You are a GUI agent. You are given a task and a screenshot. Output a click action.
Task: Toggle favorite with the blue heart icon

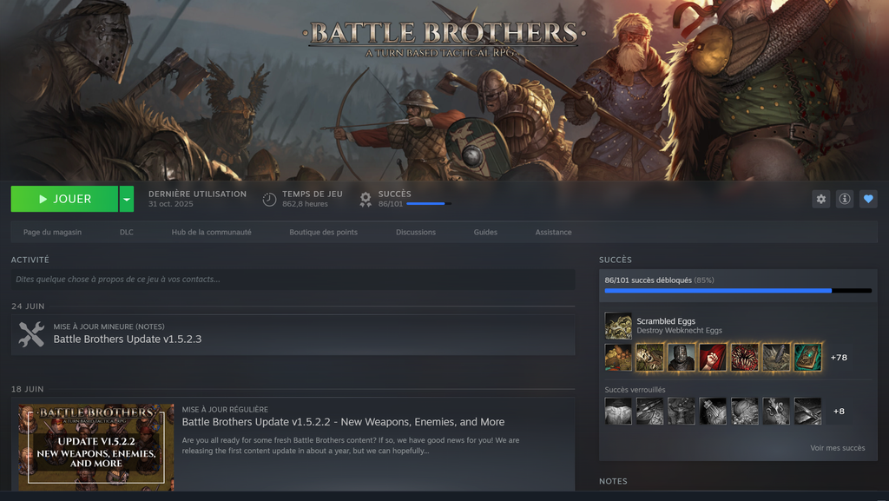(868, 199)
